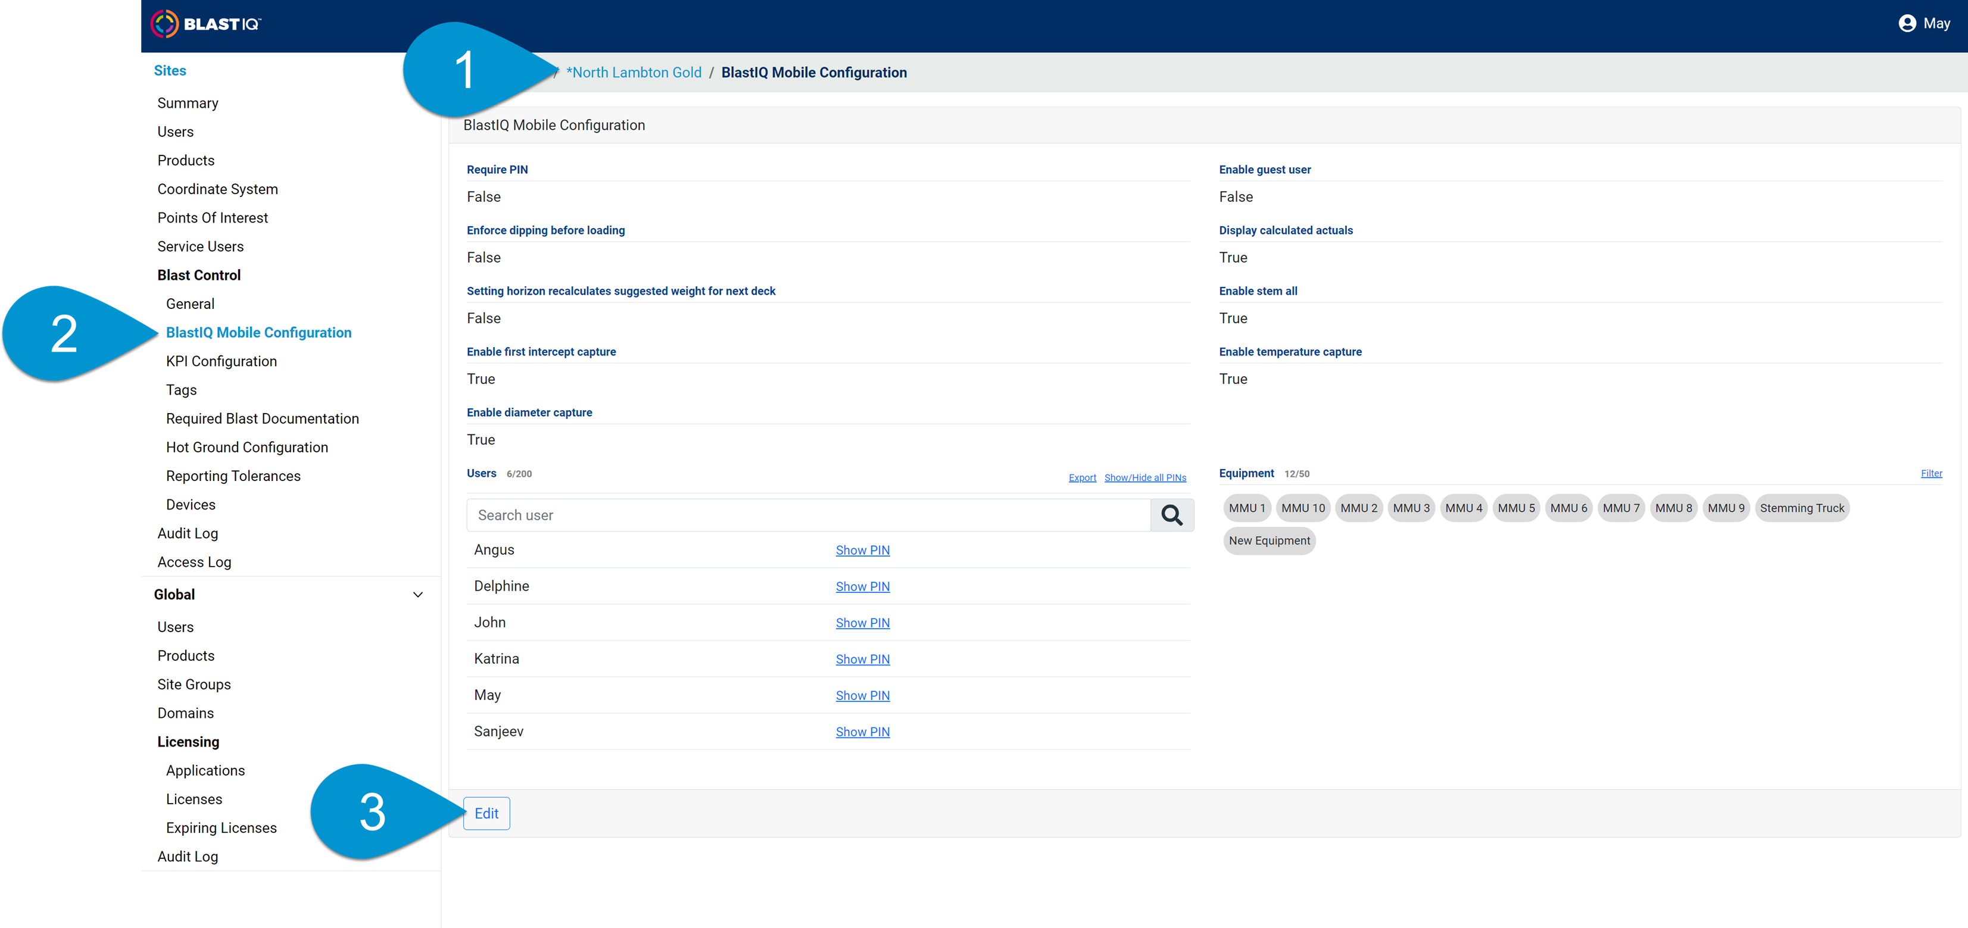Viewport: 1968px width, 928px height.
Task: Show PIN for Katrina
Action: (863, 659)
